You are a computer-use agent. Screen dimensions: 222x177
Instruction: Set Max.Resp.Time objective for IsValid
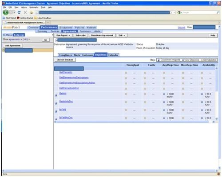point(183,110)
